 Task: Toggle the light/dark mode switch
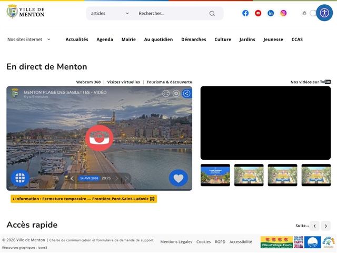click(313, 13)
